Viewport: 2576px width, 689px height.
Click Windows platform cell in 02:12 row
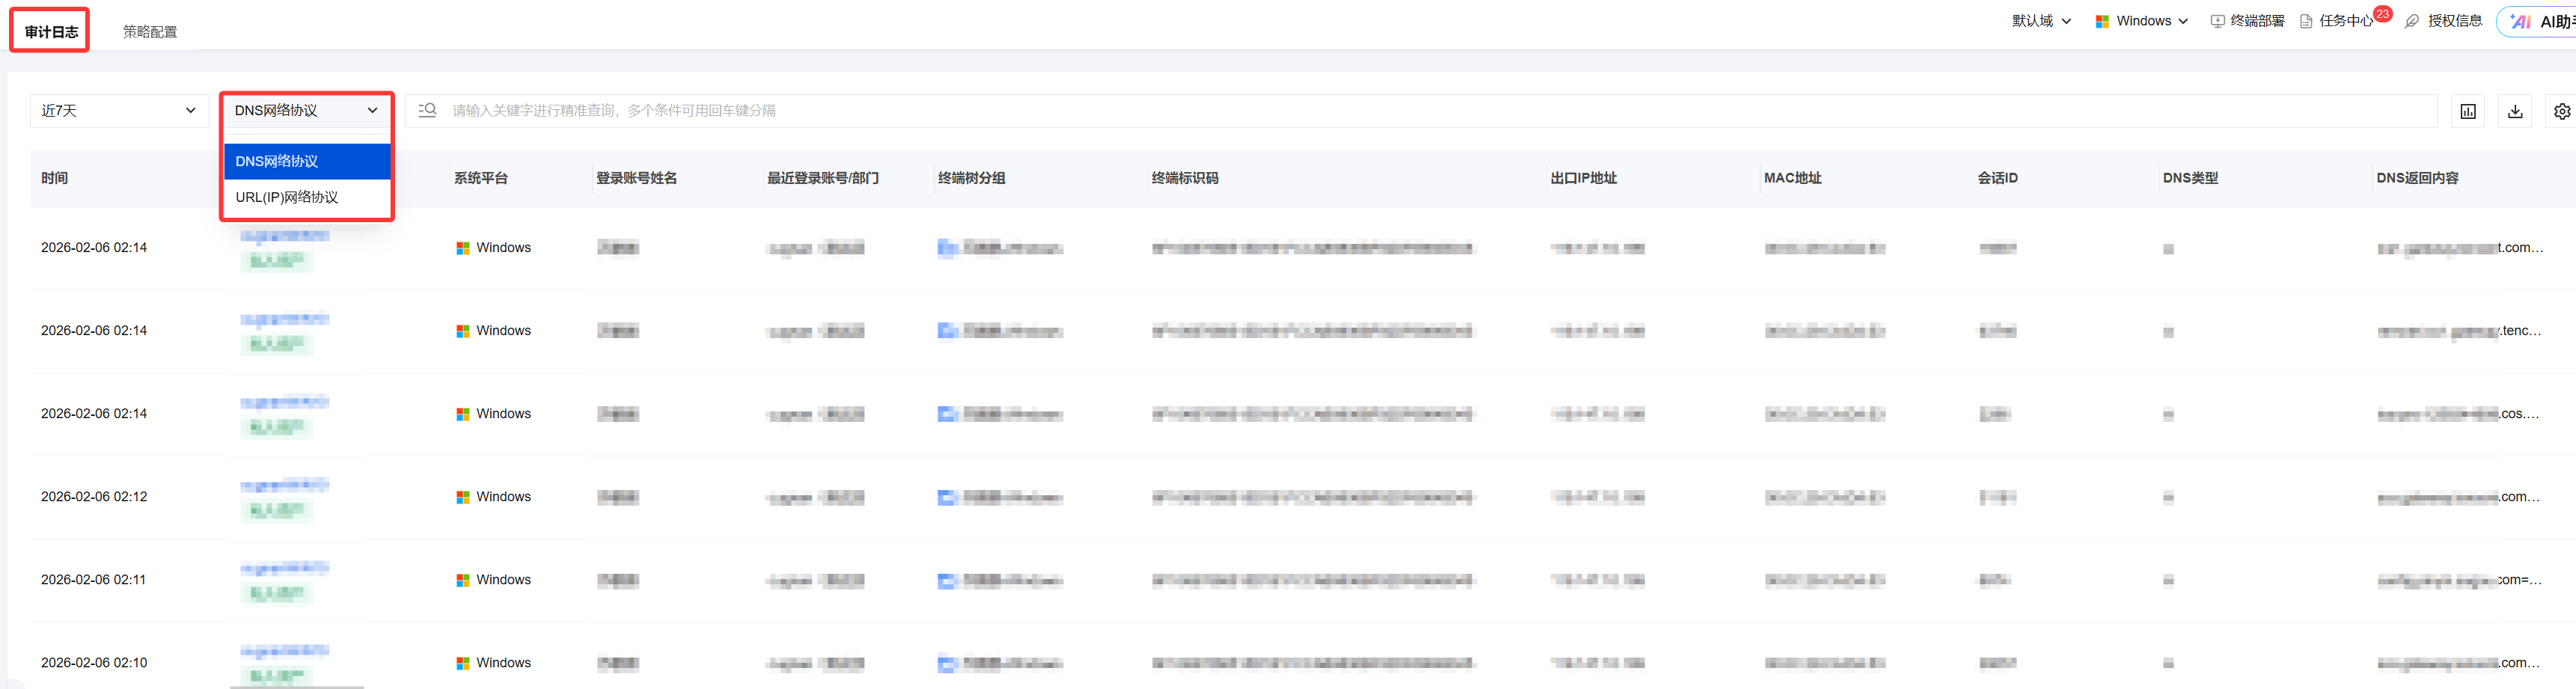pos(494,497)
